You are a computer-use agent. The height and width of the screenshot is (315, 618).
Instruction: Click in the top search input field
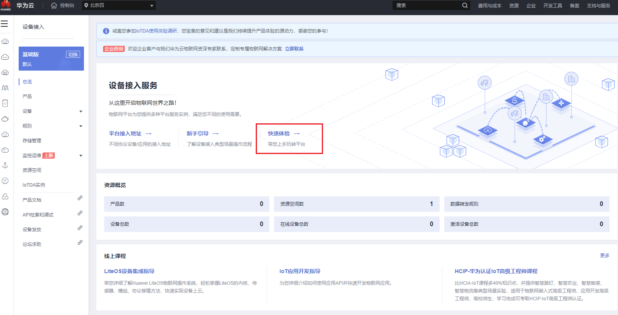coord(427,5)
